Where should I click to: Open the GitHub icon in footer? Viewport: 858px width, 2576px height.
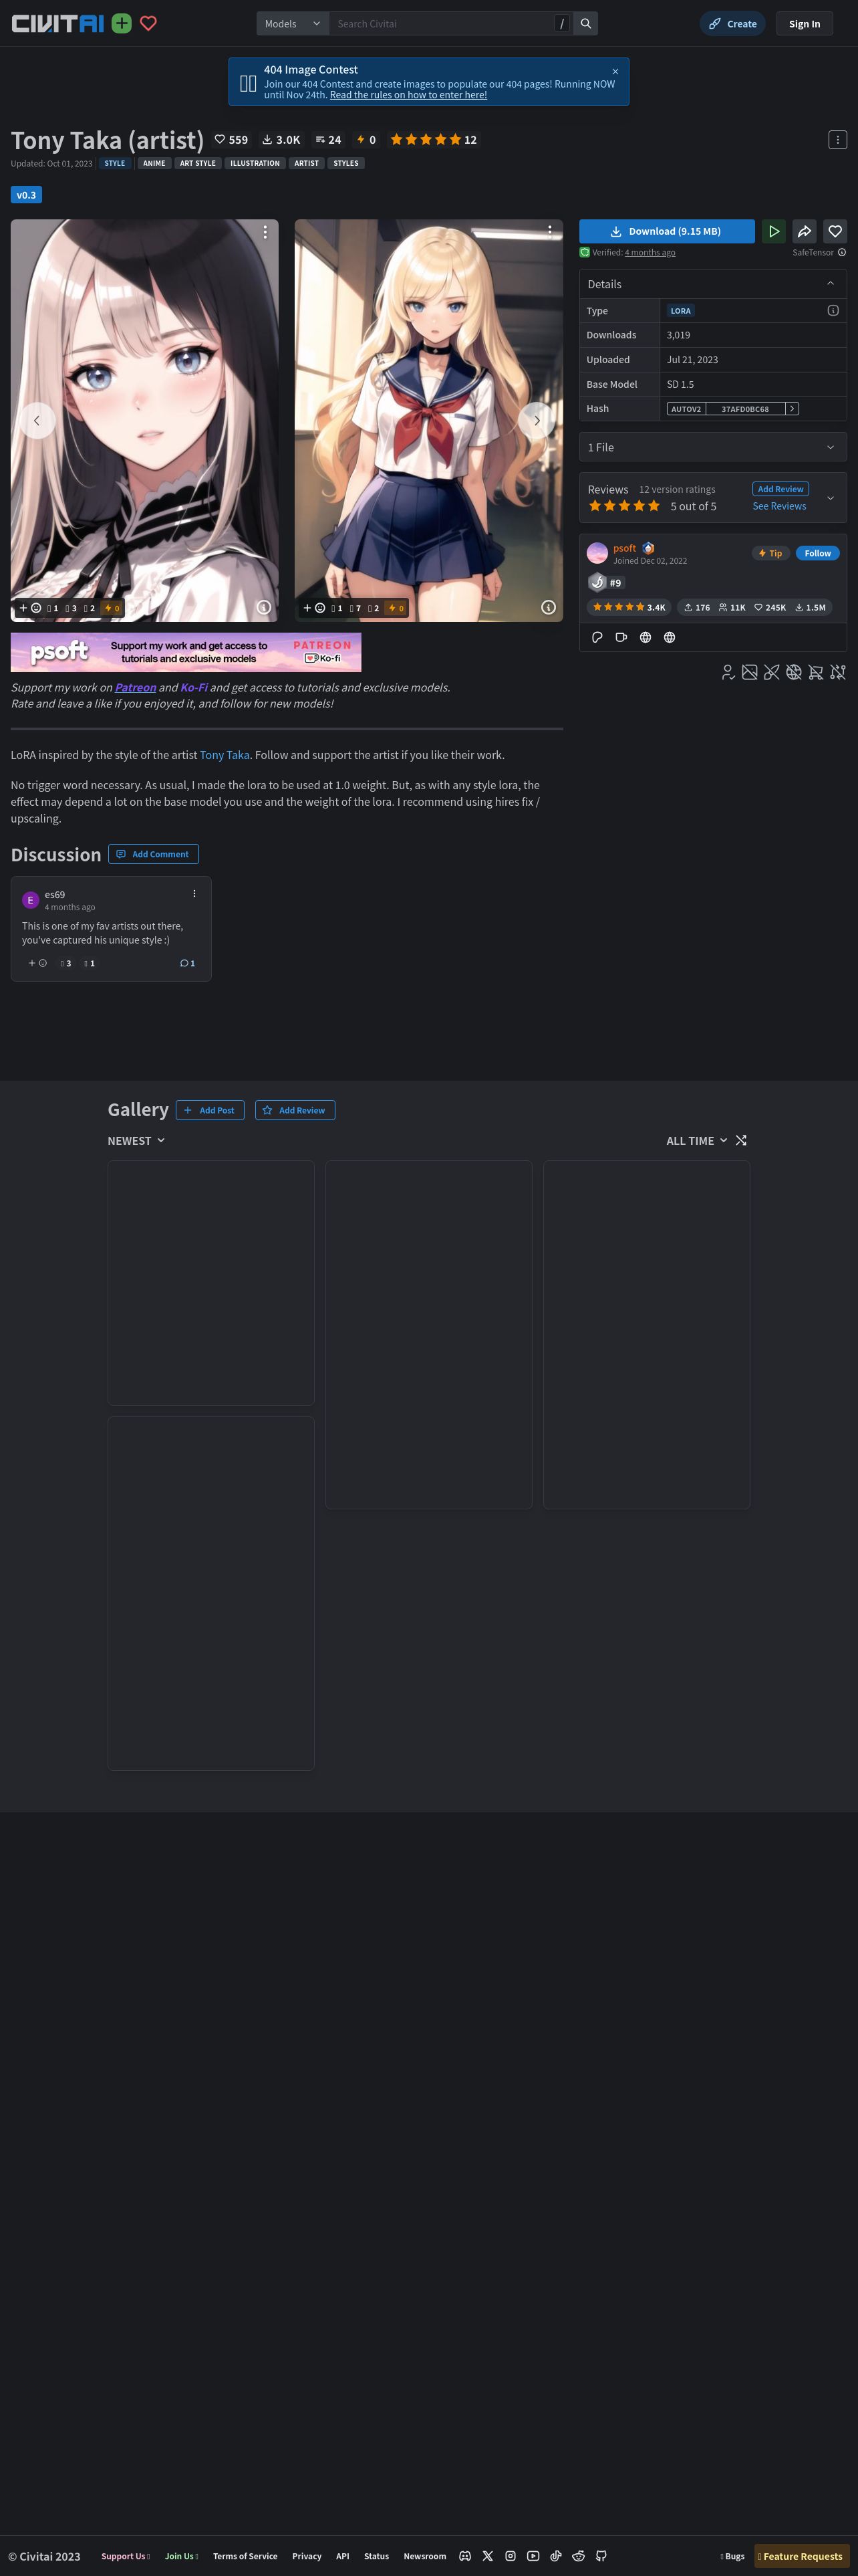click(601, 2555)
